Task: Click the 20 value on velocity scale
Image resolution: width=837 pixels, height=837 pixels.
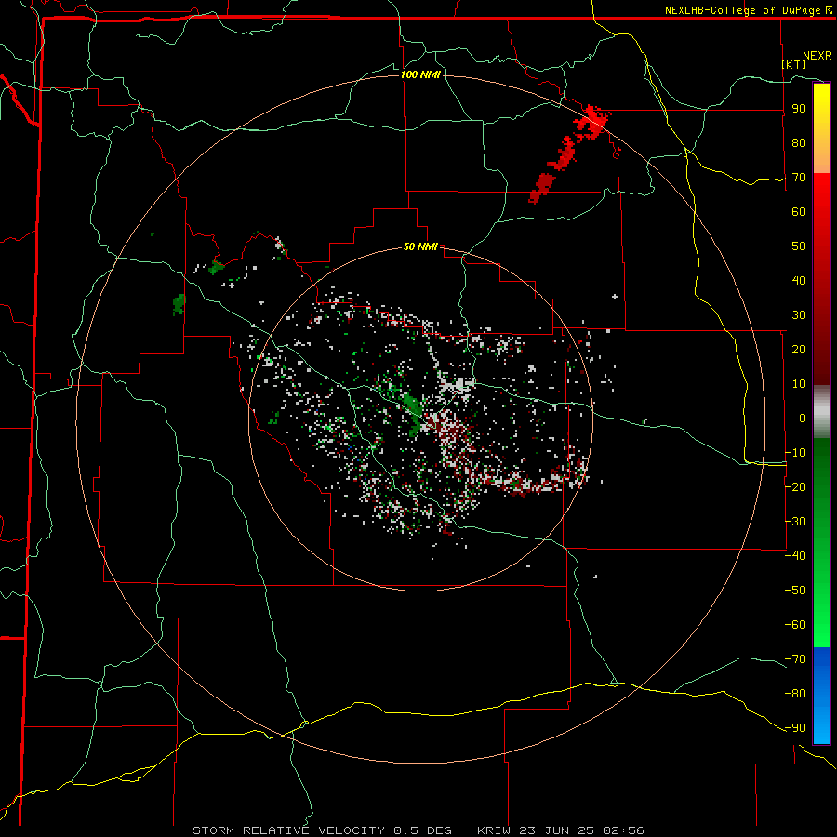Action: pyautogui.click(x=799, y=350)
